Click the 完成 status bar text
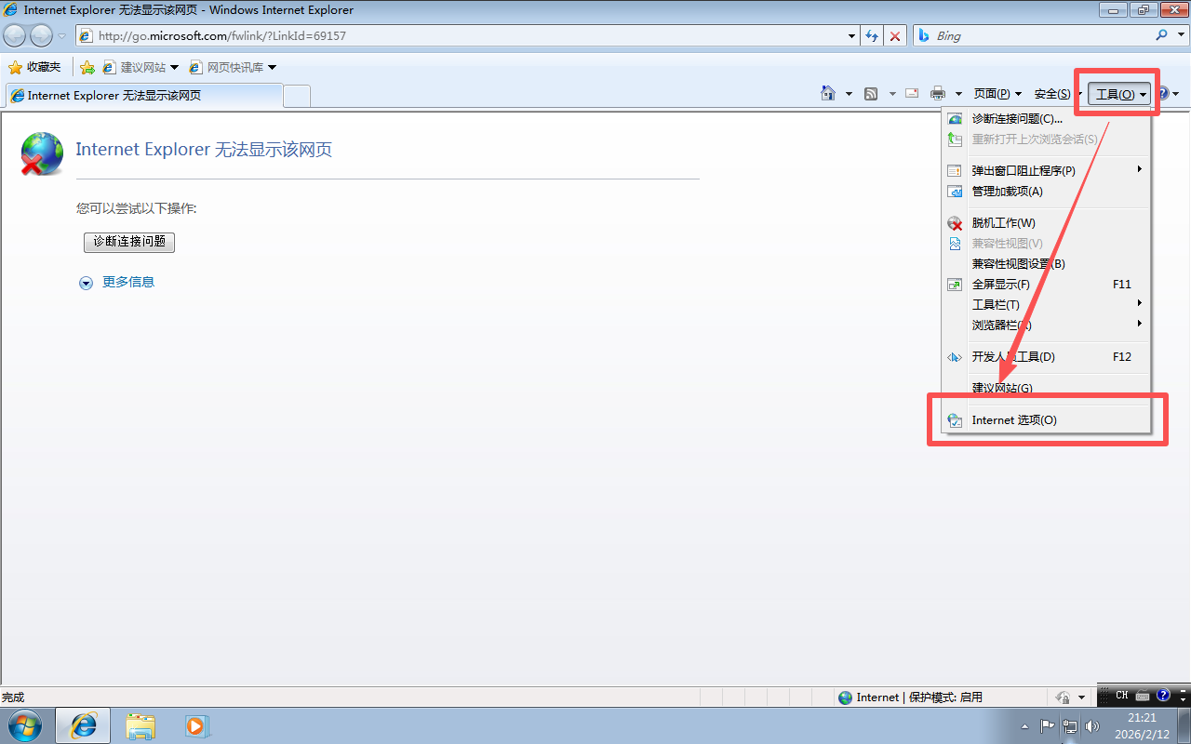 [13, 697]
